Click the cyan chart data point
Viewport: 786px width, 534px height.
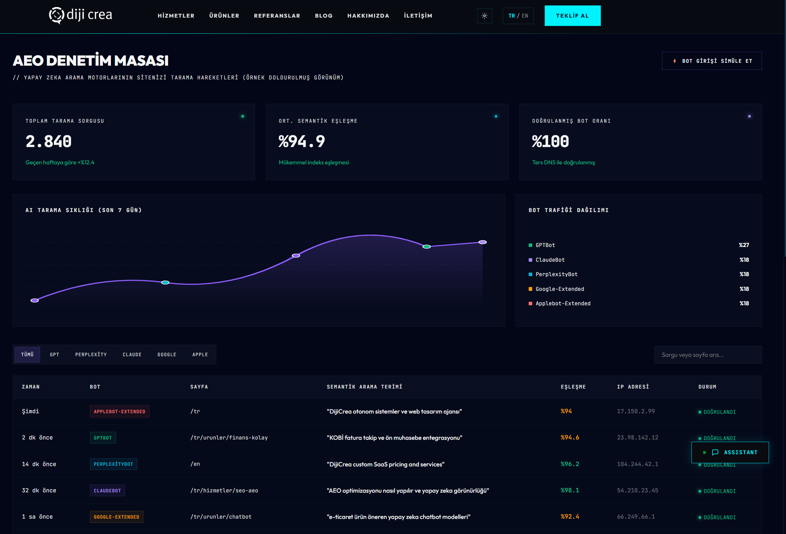(165, 283)
